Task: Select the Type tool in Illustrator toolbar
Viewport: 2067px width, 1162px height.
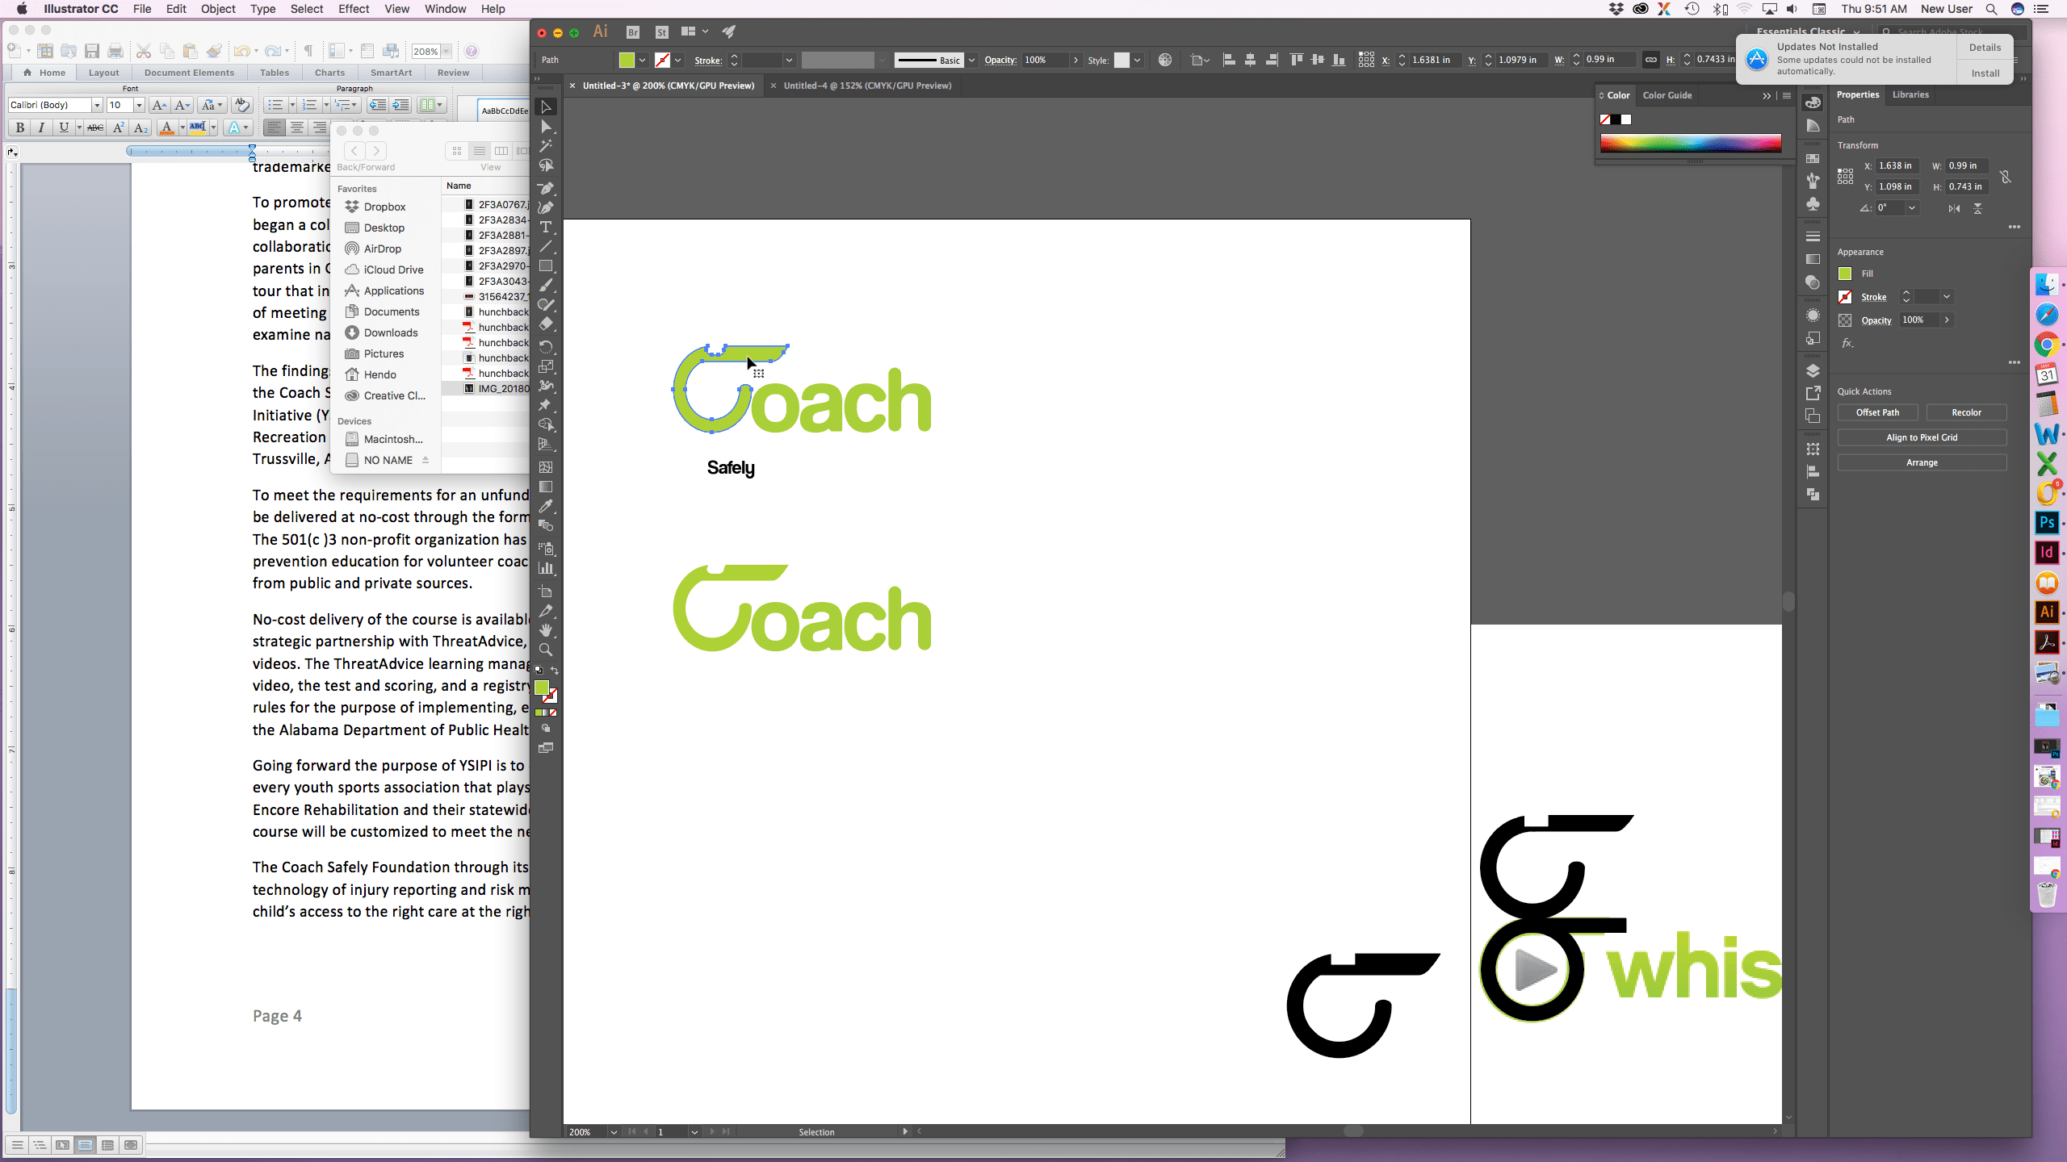Action: pyautogui.click(x=546, y=227)
